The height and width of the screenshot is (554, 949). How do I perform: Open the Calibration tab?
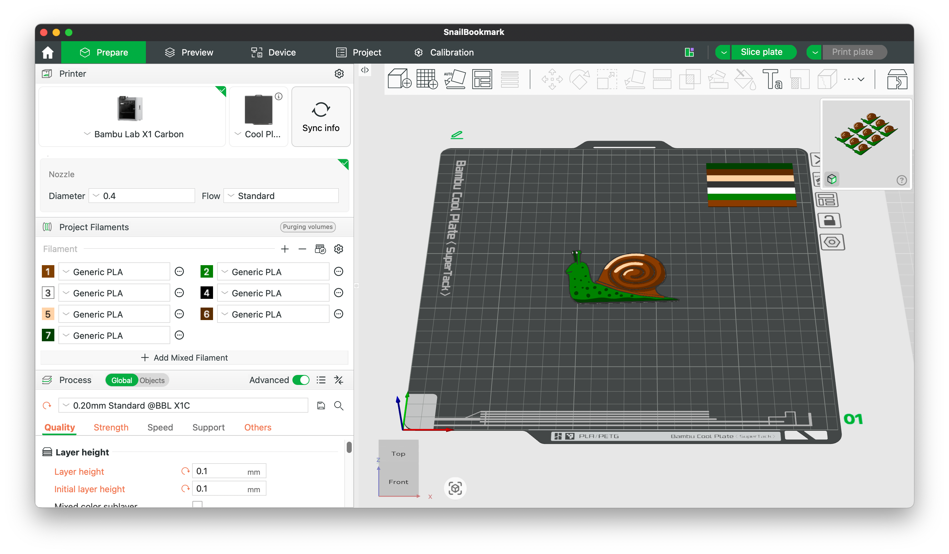coord(444,52)
